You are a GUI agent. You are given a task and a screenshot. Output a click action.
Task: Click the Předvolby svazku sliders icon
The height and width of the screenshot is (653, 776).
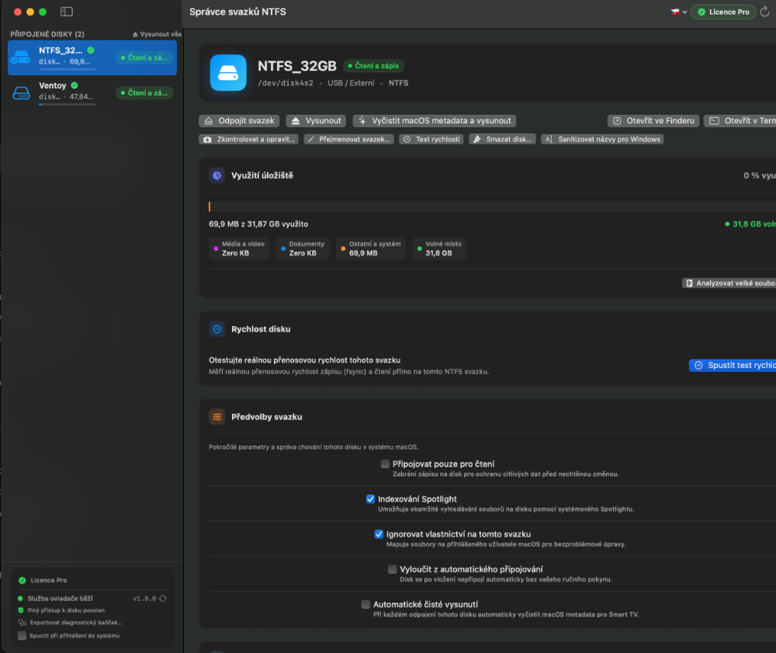click(x=217, y=417)
